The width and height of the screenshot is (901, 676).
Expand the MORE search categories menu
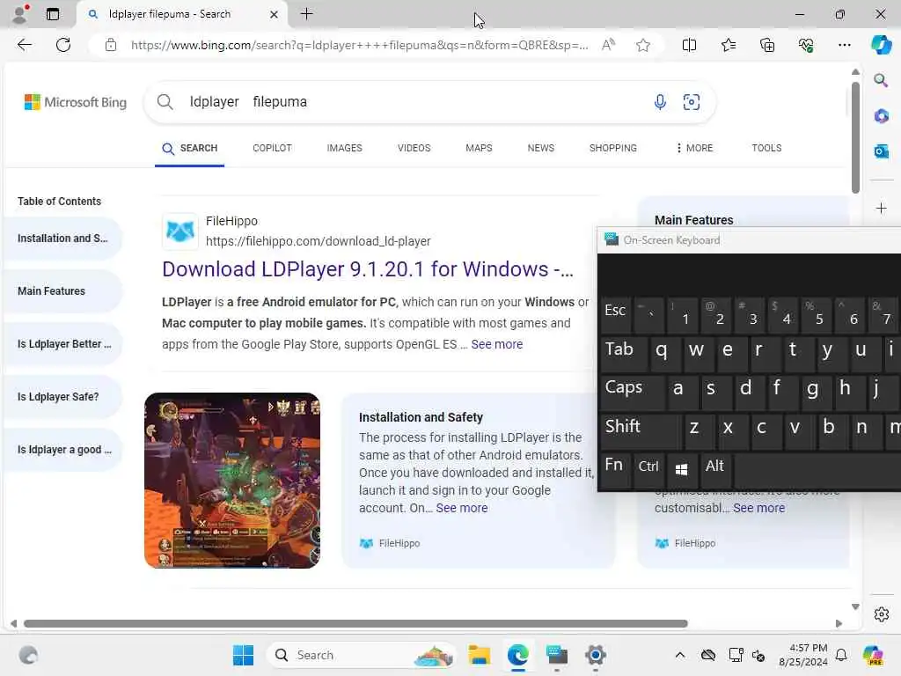click(x=694, y=148)
